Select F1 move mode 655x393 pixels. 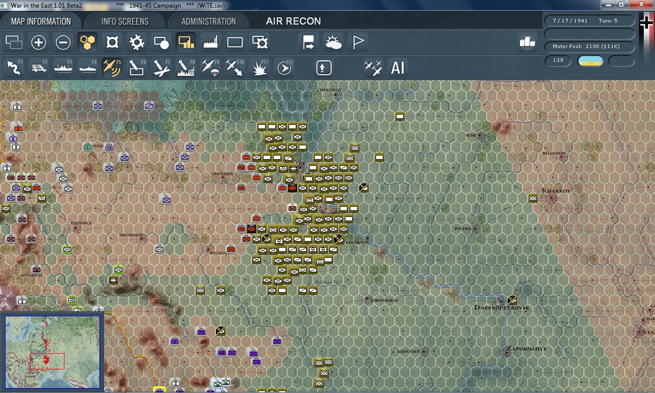pyautogui.click(x=14, y=68)
